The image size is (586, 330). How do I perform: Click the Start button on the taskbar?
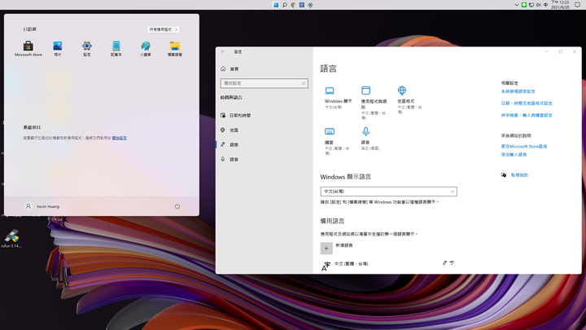tap(276, 5)
